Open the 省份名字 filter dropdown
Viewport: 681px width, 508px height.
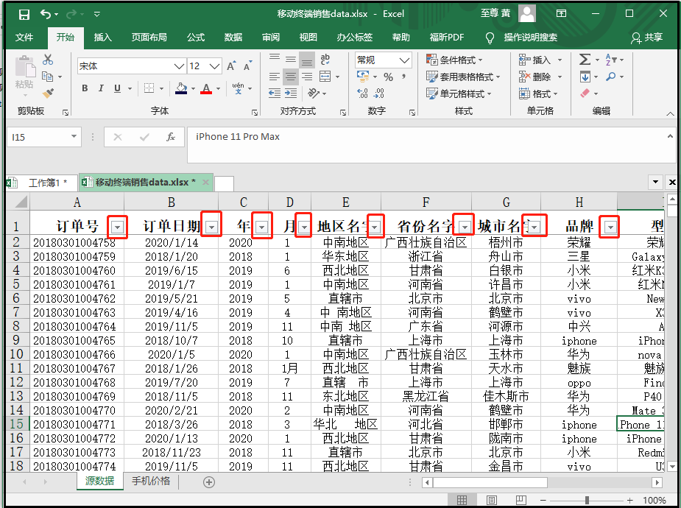coord(465,227)
